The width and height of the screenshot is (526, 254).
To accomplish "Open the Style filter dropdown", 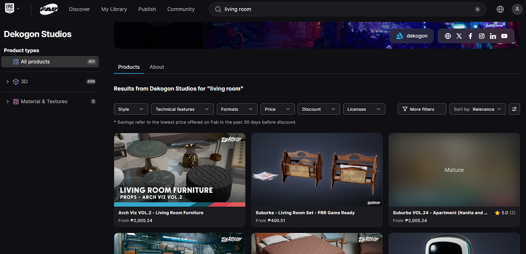I will pyautogui.click(x=131, y=110).
